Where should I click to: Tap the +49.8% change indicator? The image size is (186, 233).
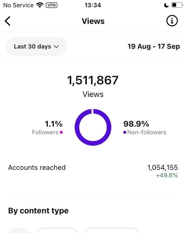point(167,175)
